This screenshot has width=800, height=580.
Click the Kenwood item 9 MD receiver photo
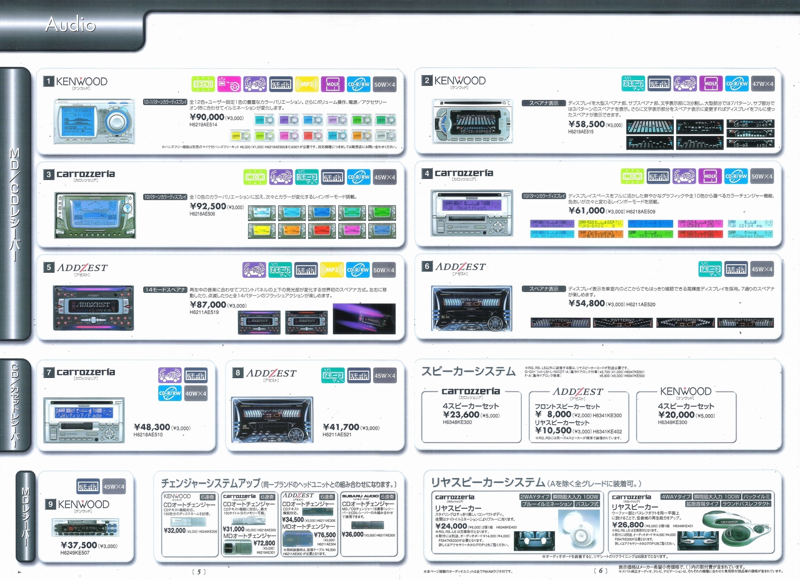point(84,529)
